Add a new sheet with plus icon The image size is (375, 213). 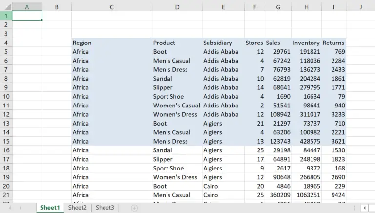(x=134, y=208)
